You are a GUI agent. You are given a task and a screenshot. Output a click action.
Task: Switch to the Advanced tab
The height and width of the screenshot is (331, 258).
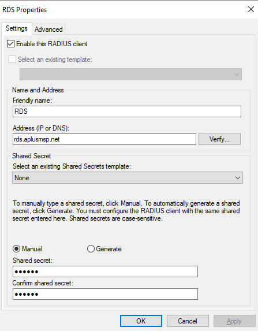[x=48, y=29]
